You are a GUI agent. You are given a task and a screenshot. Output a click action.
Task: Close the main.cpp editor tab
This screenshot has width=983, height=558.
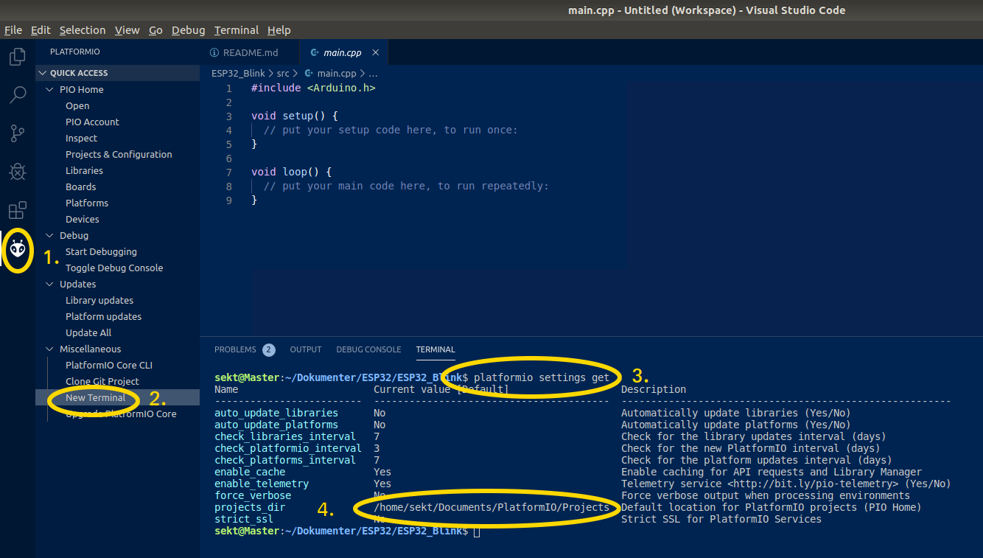pos(376,53)
